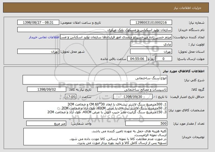215x152 pixels.
Task: Click label واحد شمارش
Action: 81,124
